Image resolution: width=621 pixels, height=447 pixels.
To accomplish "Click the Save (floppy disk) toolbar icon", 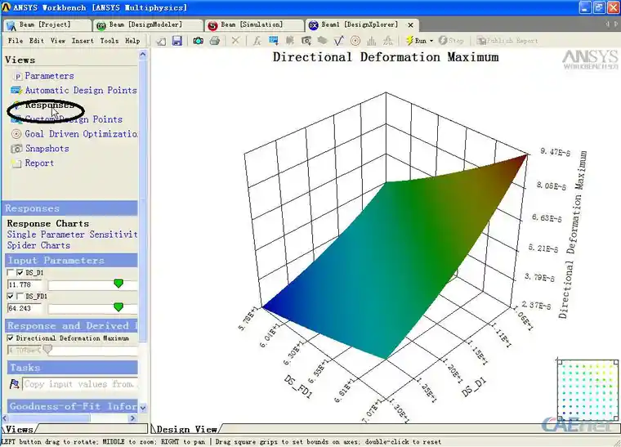I will 177,40.
